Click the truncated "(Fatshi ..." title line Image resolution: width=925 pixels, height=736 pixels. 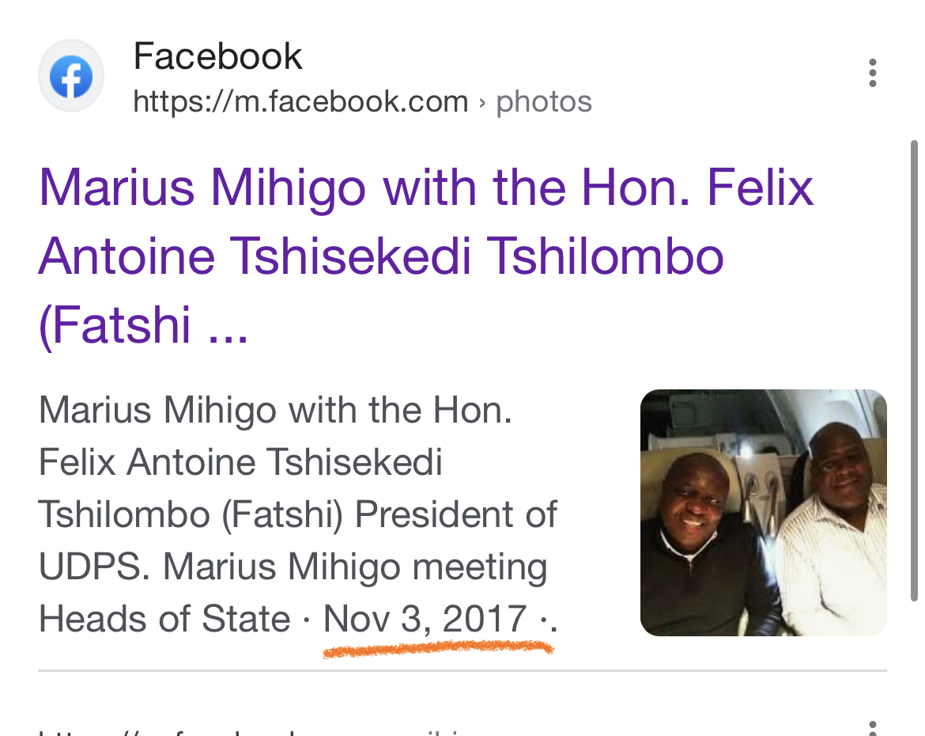click(143, 324)
